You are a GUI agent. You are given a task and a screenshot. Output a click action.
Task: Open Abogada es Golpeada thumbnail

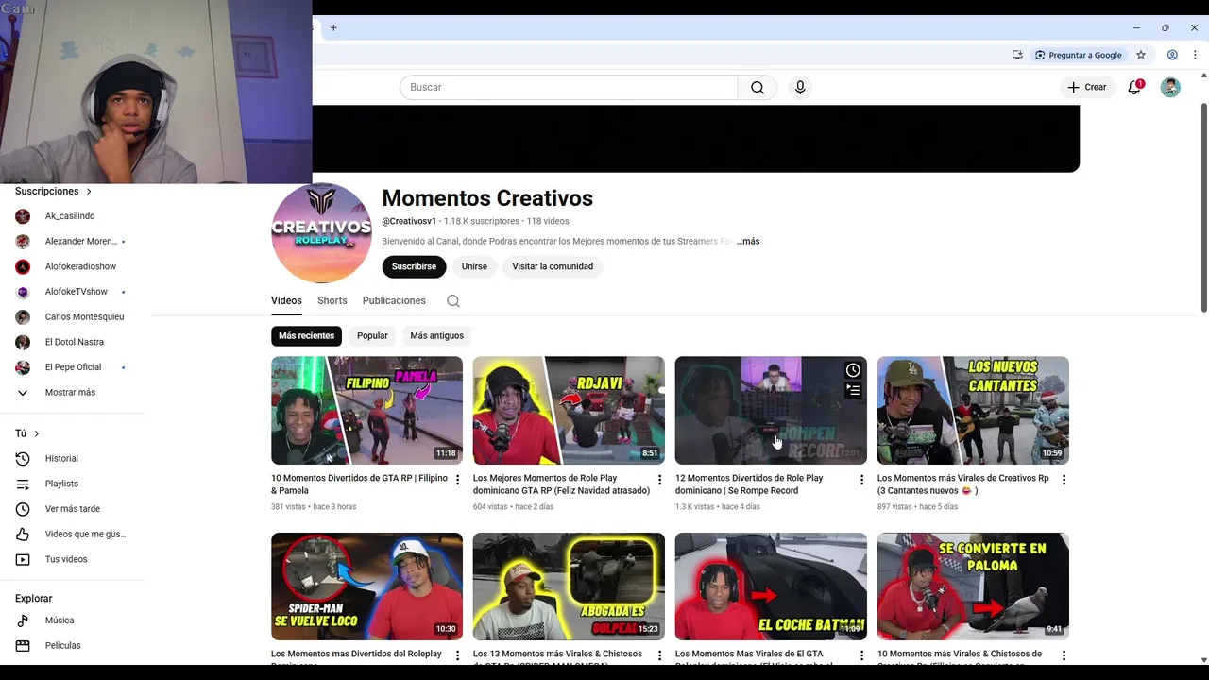(569, 586)
